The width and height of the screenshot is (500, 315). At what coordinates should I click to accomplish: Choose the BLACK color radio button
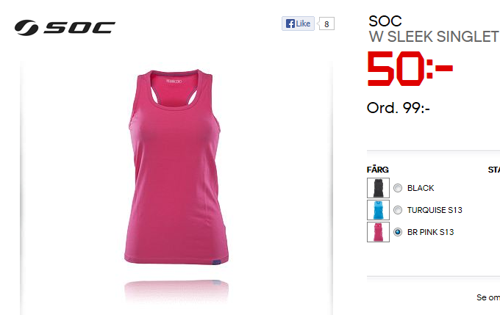[398, 188]
